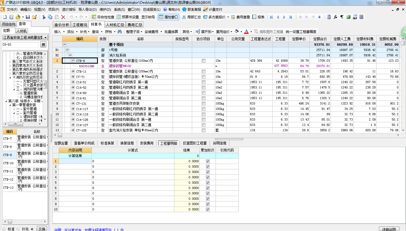This screenshot has height=231, width=406.
Task: Click 统一设置工程量精度 button
Action: (x=301, y=32)
